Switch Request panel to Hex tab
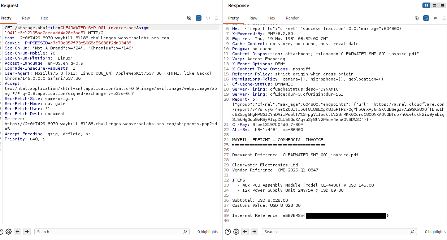447x240 pixels. pos(44,18)
